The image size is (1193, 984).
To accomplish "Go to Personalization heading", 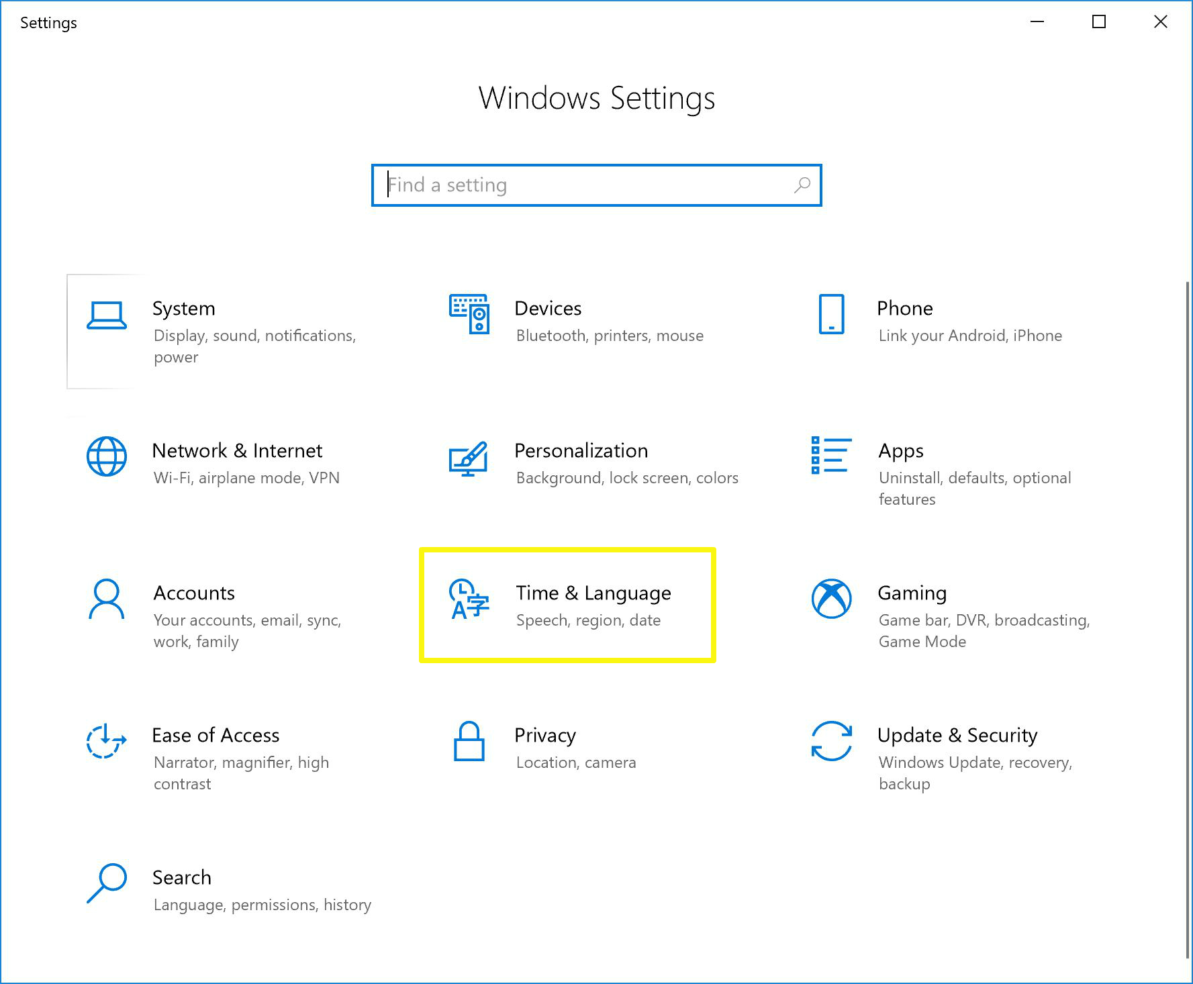I will (581, 450).
